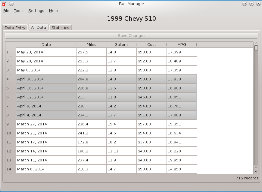262x192 pixels.
Task: Click the cost cell '$57.00'
Action: tap(151, 124)
